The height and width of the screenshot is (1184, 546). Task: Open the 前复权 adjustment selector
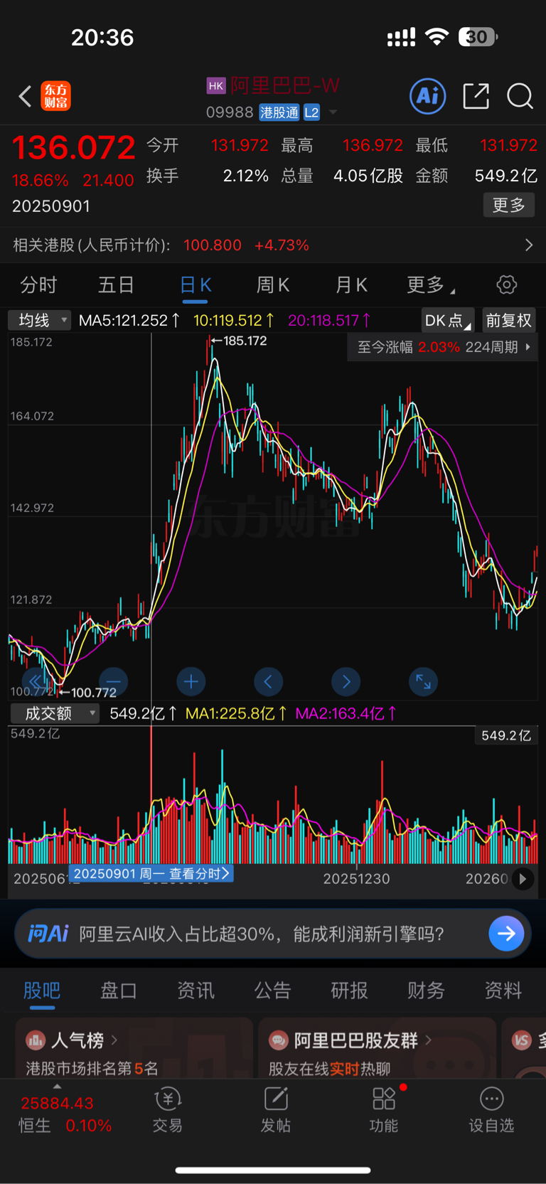tap(508, 321)
